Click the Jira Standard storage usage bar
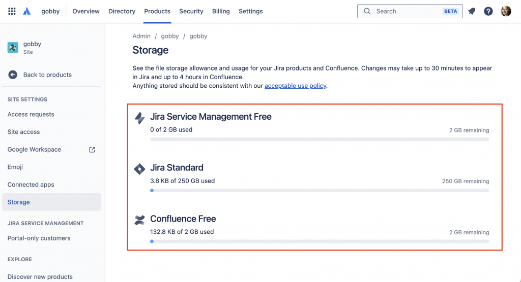Screen dimensions: 521x282 pos(320,191)
